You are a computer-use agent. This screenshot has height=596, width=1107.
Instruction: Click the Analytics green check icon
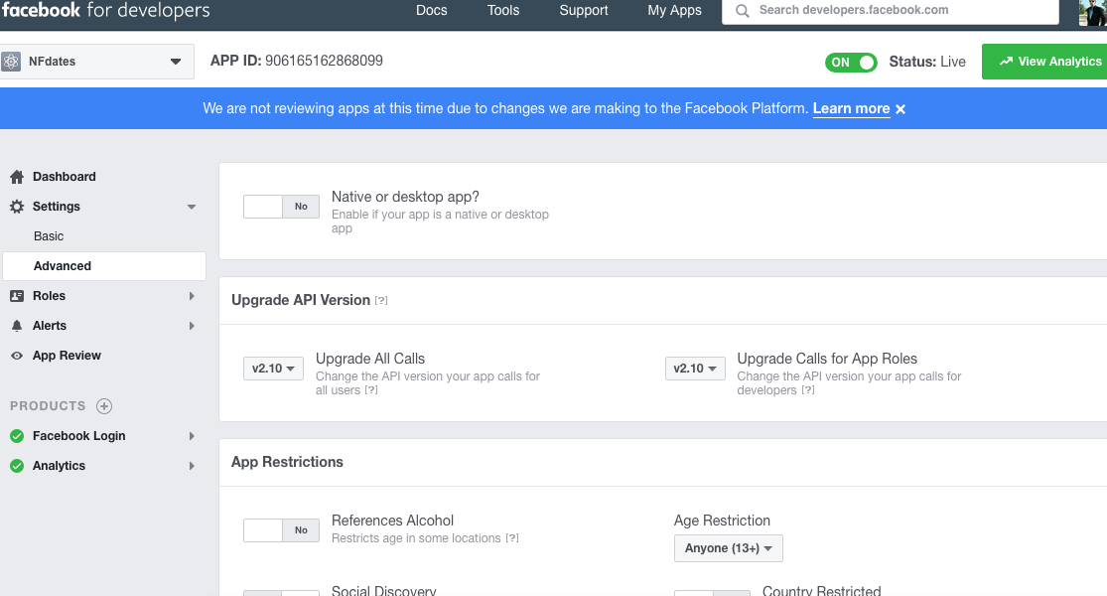click(17, 466)
